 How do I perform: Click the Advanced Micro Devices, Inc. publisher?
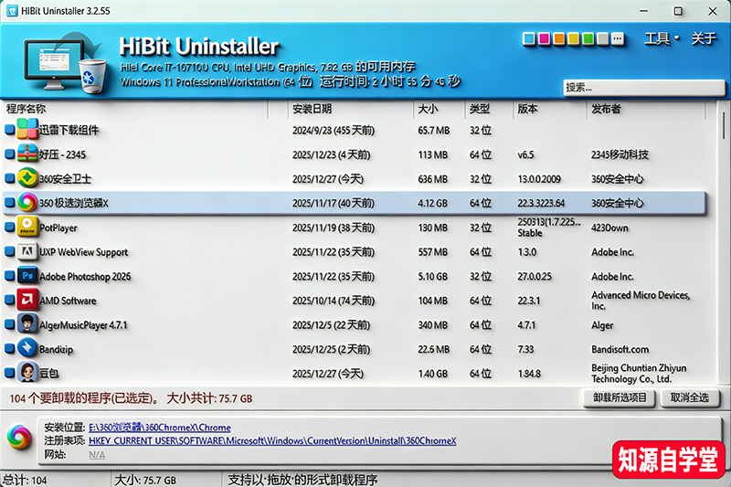point(641,301)
